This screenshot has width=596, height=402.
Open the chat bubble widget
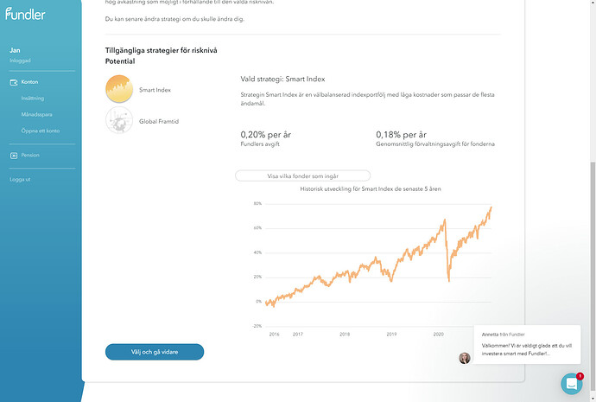(572, 383)
